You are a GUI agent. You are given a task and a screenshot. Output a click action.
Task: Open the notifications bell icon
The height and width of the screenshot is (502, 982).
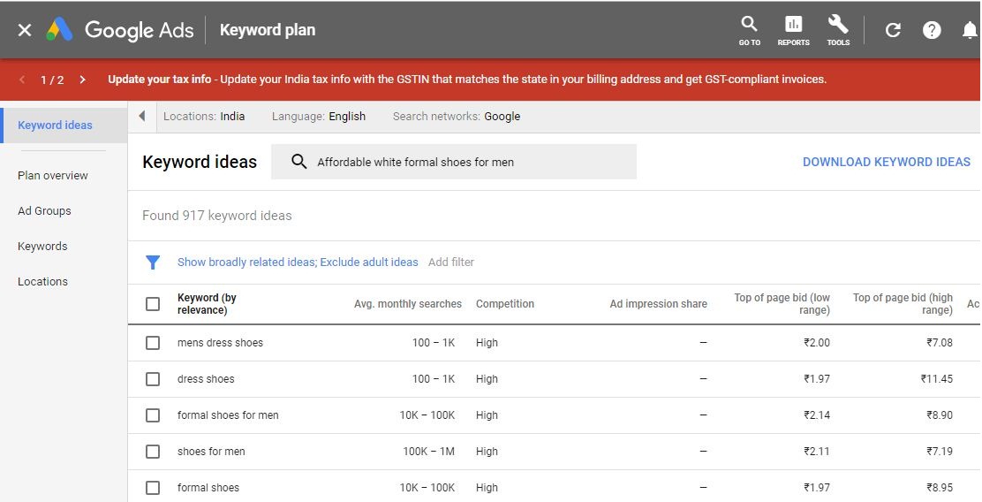pos(969,30)
